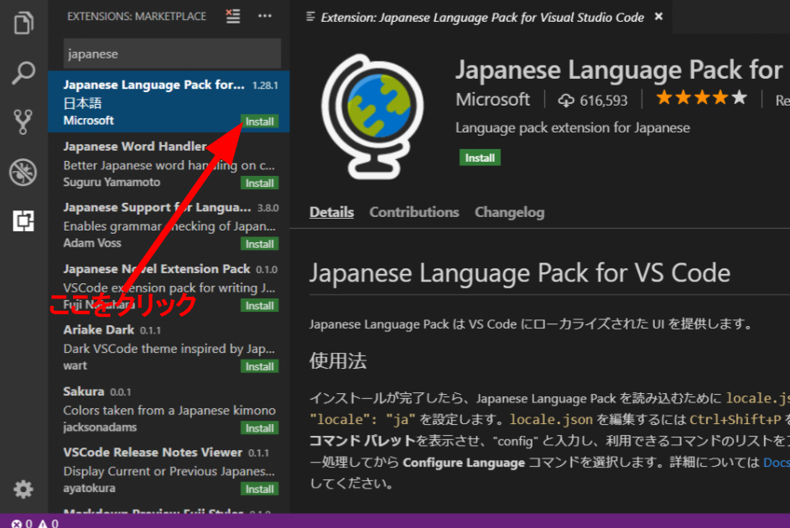
Task: Install the Ariake Dark theme
Action: click(x=259, y=366)
